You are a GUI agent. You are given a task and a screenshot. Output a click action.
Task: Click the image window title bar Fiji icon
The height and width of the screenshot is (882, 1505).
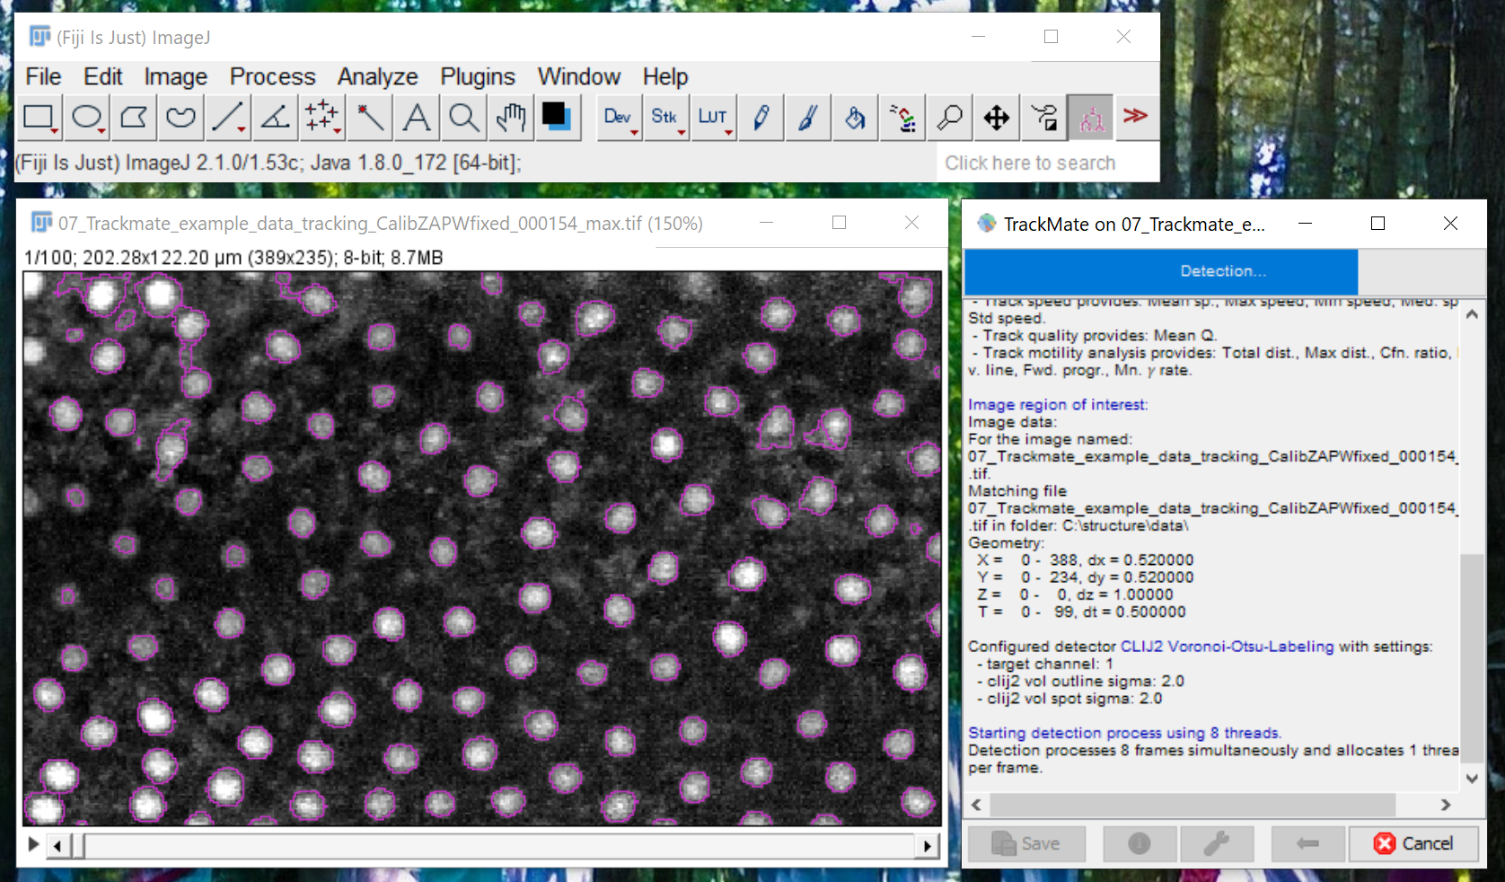[41, 223]
